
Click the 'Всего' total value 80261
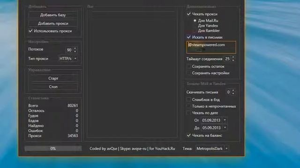tap(73, 105)
